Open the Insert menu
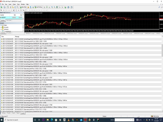The image size is (163, 122). click(x=10, y=4)
